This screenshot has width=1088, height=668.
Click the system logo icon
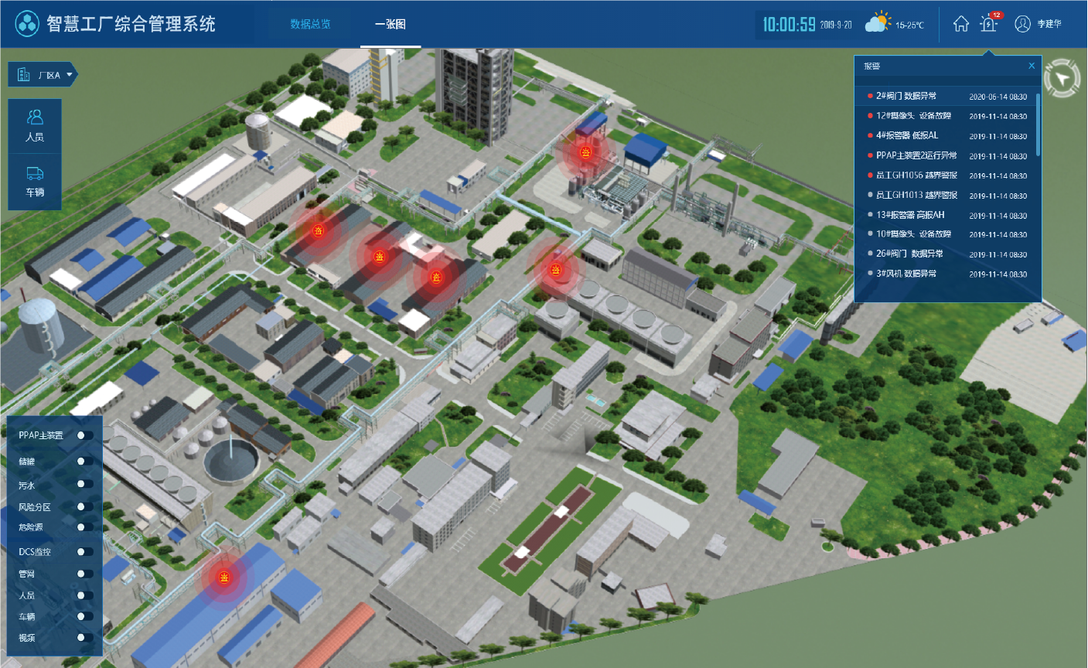point(27,24)
